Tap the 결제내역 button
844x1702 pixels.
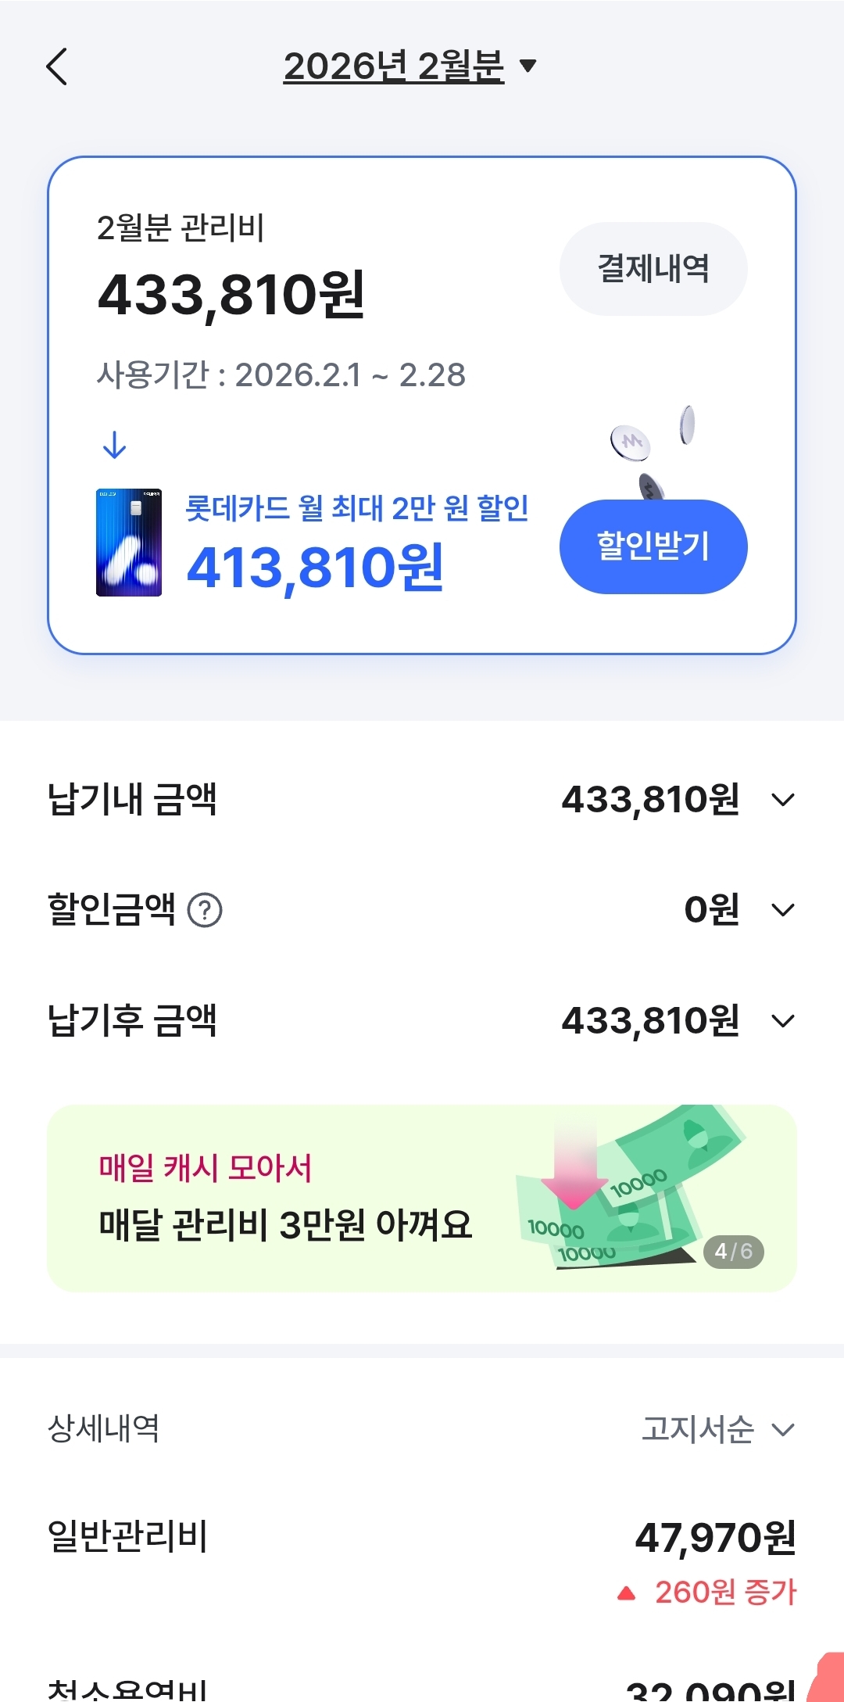(x=653, y=269)
